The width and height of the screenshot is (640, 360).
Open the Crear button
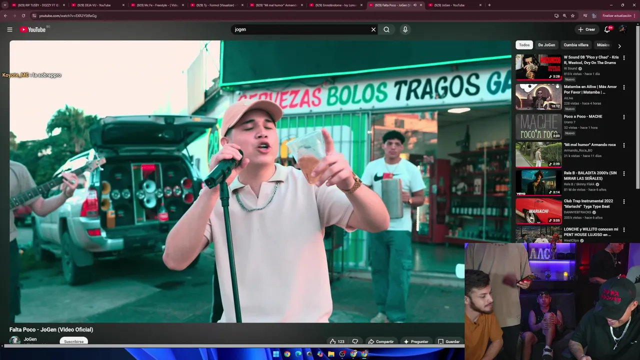pyautogui.click(x=586, y=29)
